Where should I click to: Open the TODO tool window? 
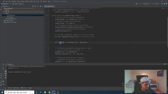pyautogui.click(x=10, y=88)
